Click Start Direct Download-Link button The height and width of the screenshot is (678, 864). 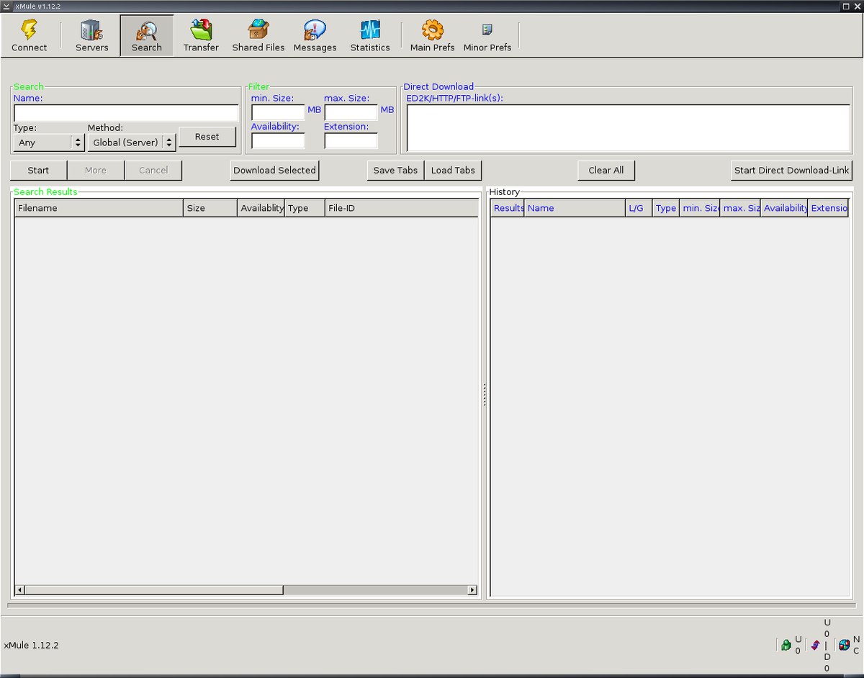tap(791, 171)
